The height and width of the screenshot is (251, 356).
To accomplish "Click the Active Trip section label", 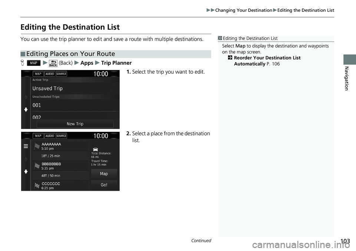I will 40,80.
